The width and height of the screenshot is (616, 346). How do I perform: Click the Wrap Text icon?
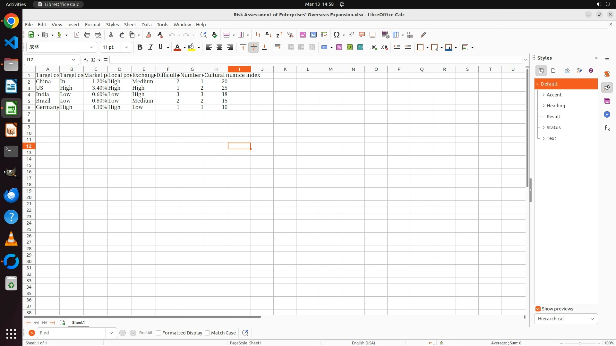278,47
